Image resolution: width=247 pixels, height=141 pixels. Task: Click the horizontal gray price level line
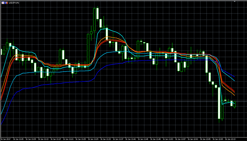pos(123,102)
